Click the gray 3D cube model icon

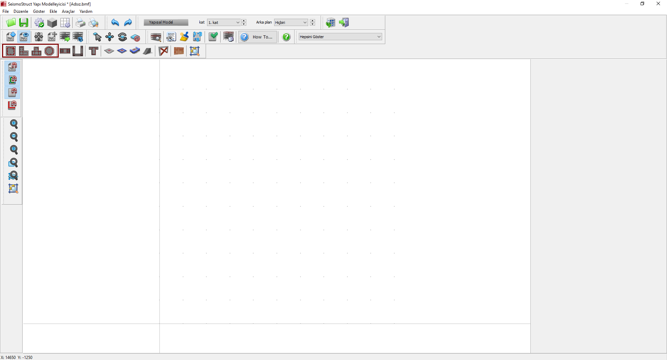[x=52, y=23]
